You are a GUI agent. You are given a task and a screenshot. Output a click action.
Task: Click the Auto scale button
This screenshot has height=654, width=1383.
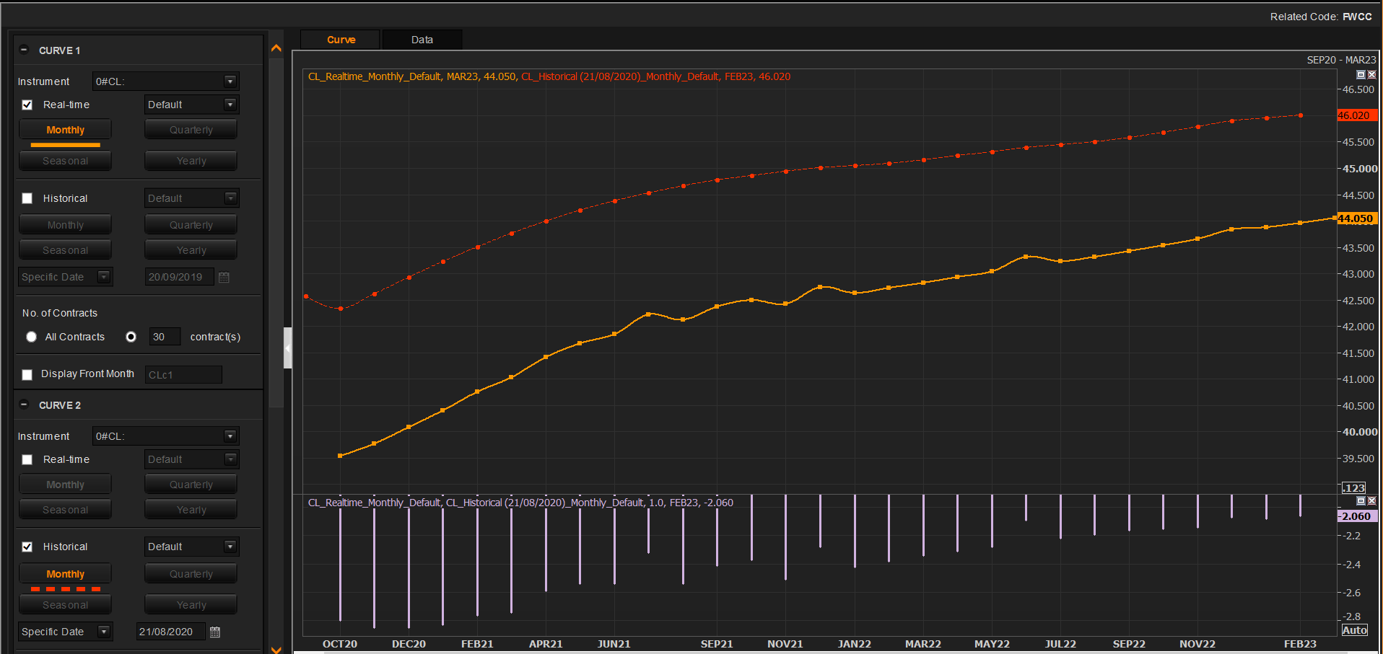(x=1354, y=630)
